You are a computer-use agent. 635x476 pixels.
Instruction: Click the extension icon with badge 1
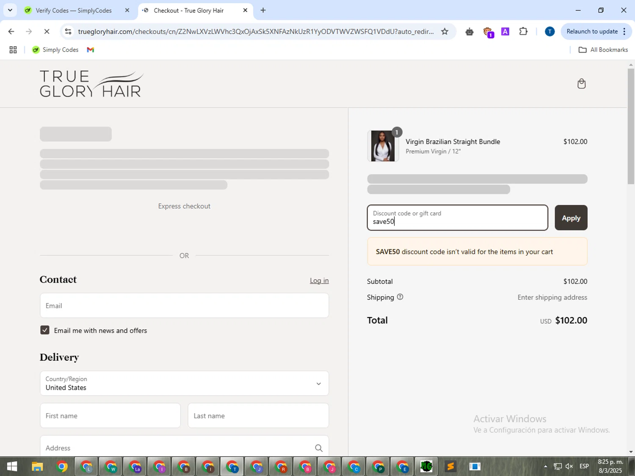488,32
